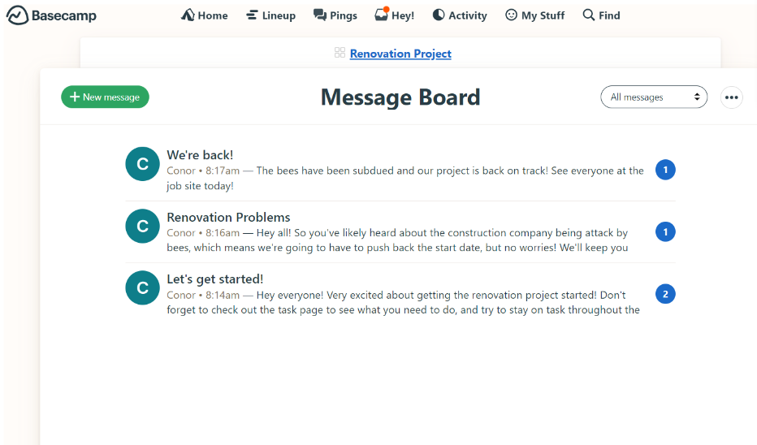Expand the All messages filter dropdown
The image size is (757, 445).
click(x=654, y=97)
